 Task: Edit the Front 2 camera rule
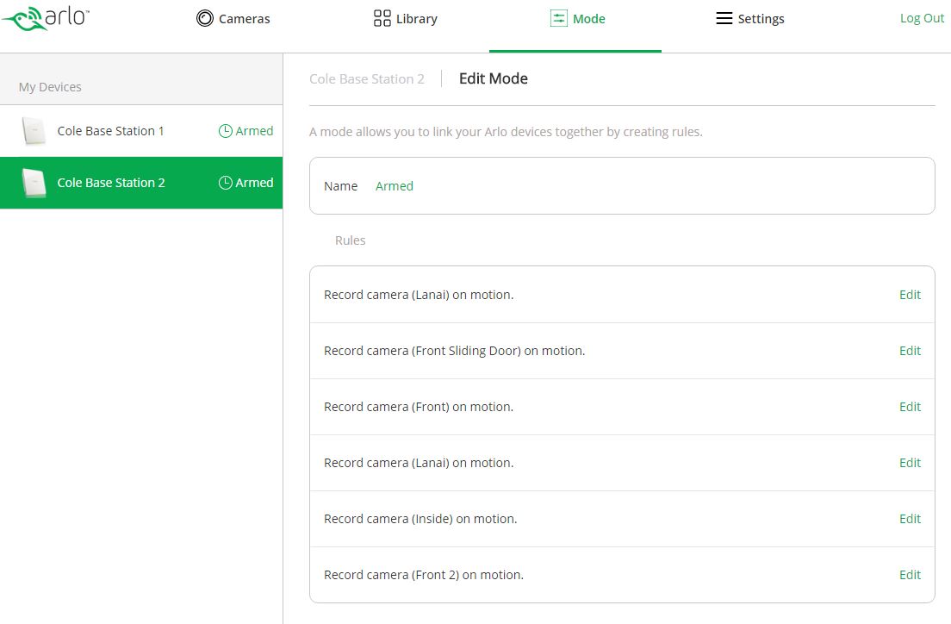pyautogui.click(x=910, y=575)
